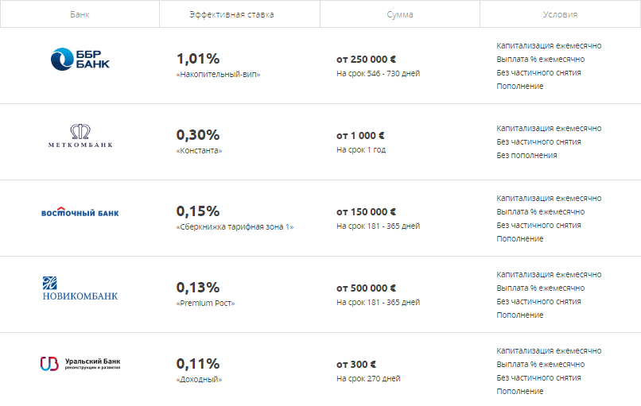
Task: Select the Восточный Банк logo
Action: click(x=80, y=211)
